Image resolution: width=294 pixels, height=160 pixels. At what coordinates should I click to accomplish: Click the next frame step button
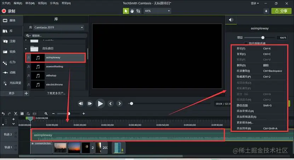click(90, 103)
